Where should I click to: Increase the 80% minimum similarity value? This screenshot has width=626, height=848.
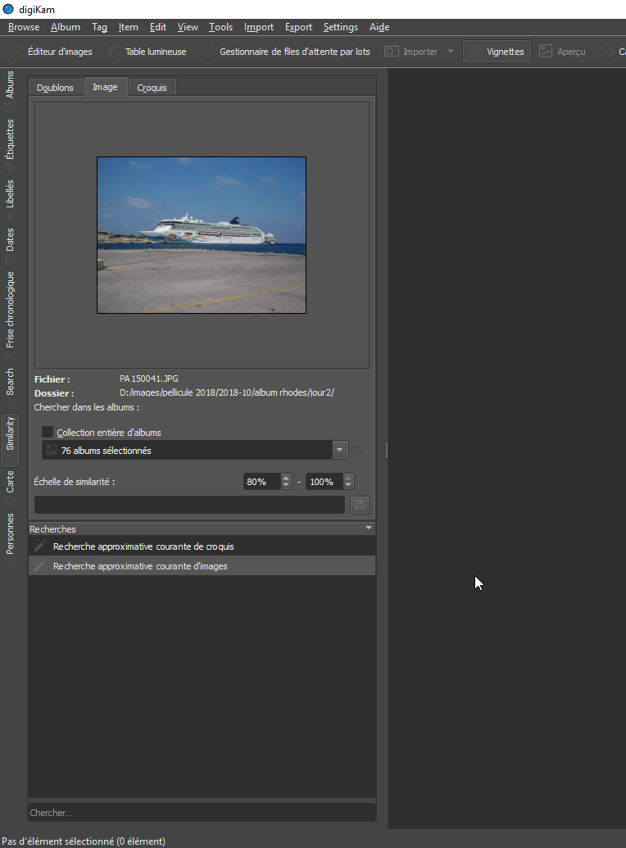point(286,478)
